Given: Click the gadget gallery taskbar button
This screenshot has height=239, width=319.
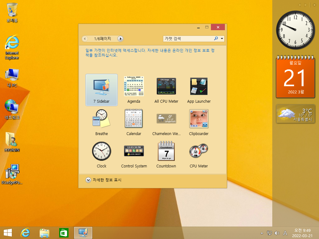Looking at the screenshot, I should 83,233.
